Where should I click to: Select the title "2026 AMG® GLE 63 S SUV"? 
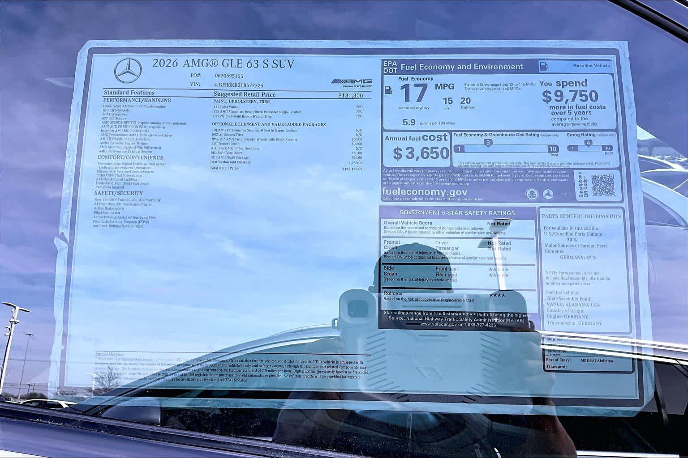223,64
